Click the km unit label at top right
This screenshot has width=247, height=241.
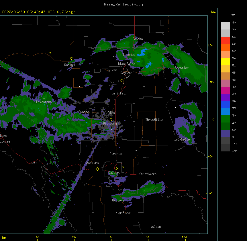pos(213,12)
